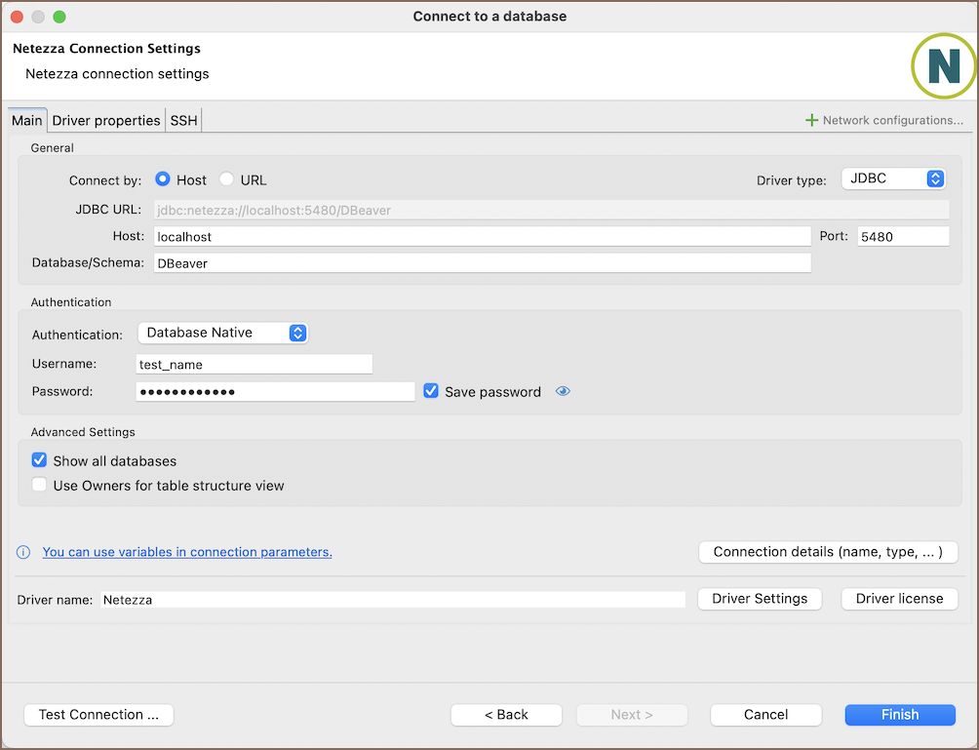The width and height of the screenshot is (979, 750).
Task: Click the Netezza logo icon
Action: [x=943, y=66]
